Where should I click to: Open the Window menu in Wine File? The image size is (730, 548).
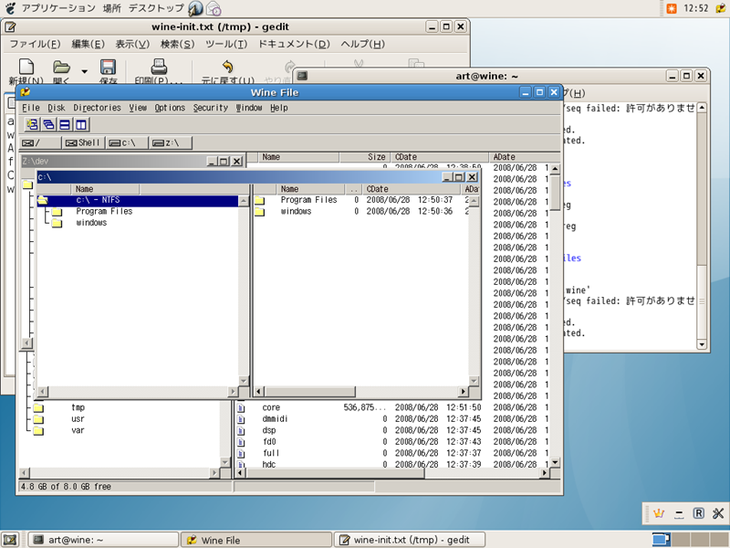tap(248, 108)
